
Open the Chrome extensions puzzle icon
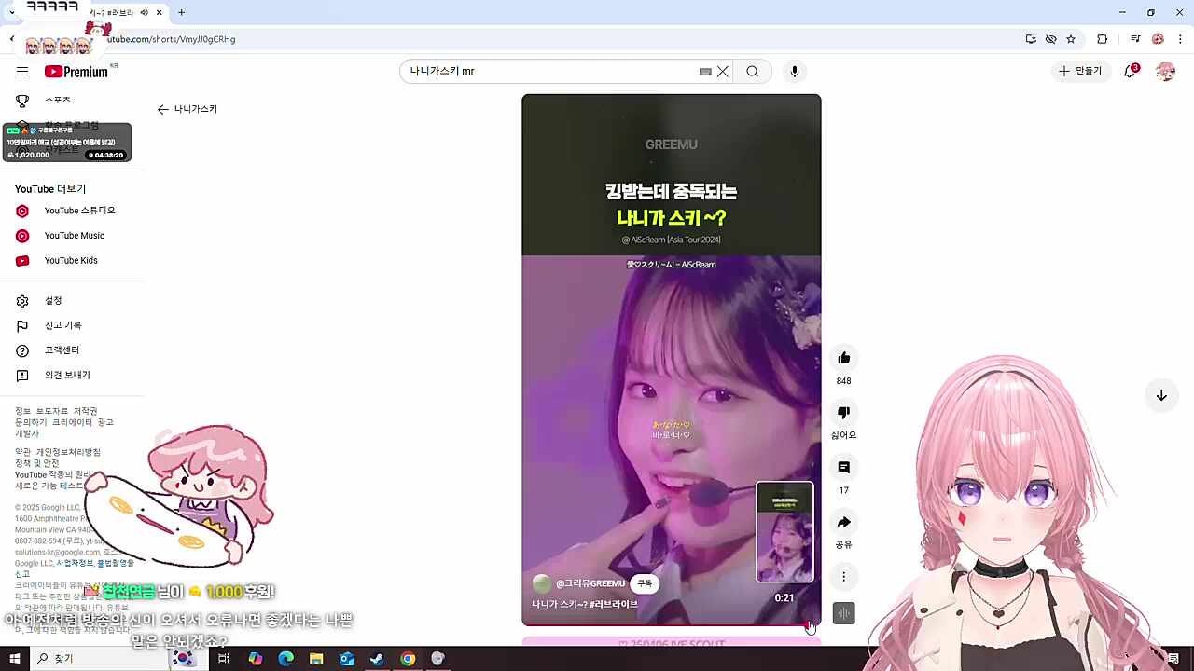[x=1103, y=39]
